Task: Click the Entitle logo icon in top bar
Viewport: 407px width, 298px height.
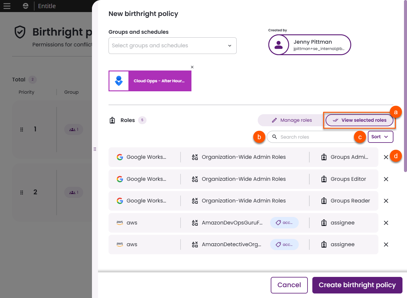Action: (x=25, y=6)
